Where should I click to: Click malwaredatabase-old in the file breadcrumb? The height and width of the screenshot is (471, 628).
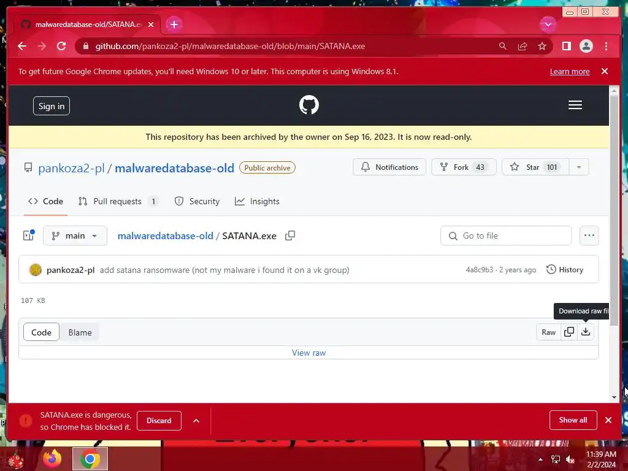pos(165,236)
